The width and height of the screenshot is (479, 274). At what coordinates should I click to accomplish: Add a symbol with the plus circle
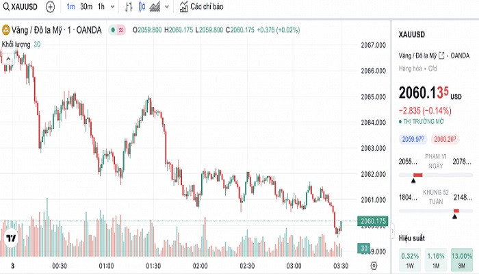coord(50,7)
